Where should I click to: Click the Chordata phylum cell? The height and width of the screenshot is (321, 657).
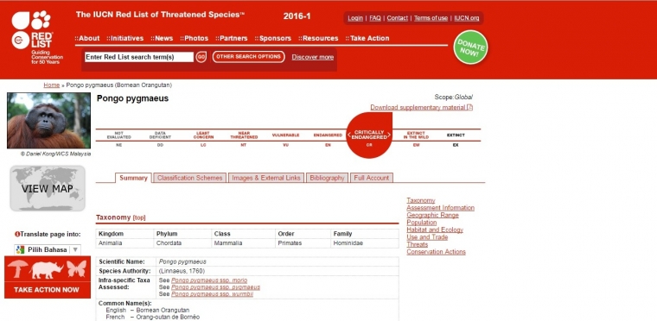(182, 243)
